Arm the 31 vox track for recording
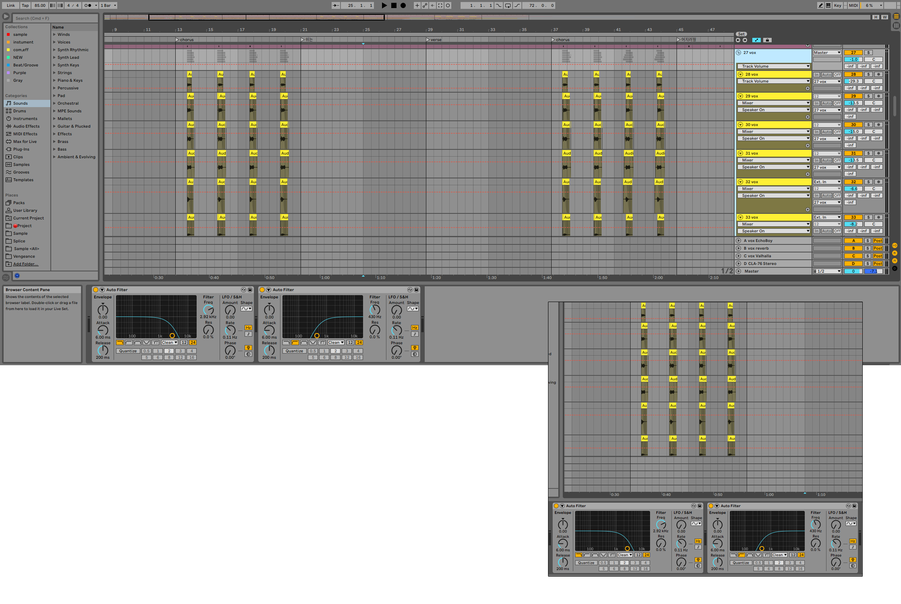Viewport: 901px width, 604px height. [878, 153]
